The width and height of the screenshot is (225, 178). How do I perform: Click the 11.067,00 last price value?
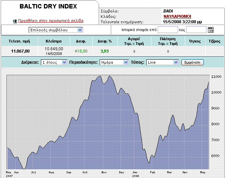[x=21, y=51]
